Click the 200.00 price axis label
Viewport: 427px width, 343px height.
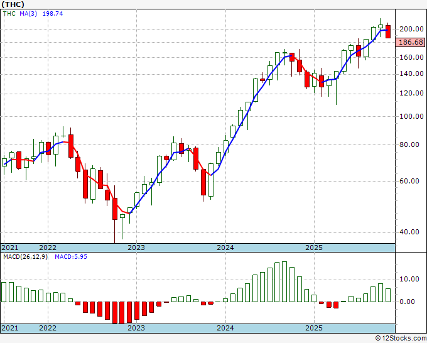[411, 29]
